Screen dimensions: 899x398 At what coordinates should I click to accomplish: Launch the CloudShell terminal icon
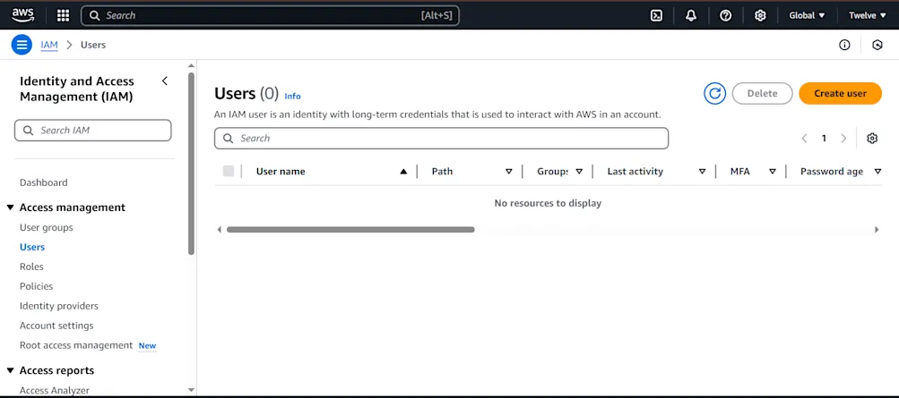pos(656,15)
